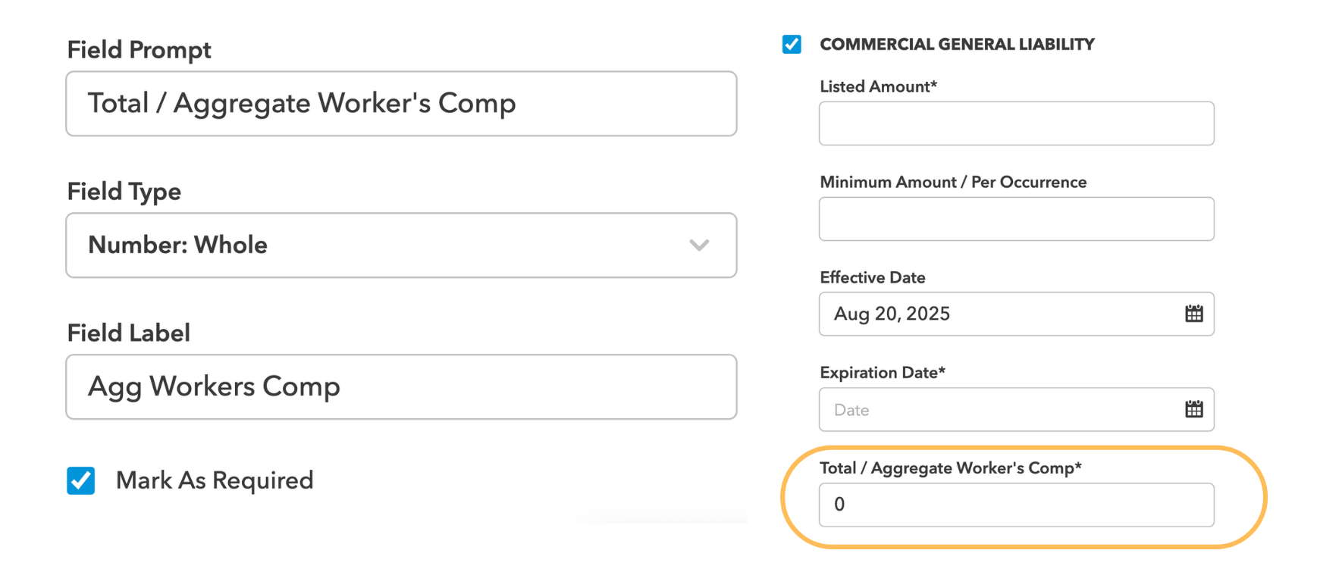Disable the Commercial General Liability checkbox
Viewport: 1342px width, 569px height.
click(792, 44)
